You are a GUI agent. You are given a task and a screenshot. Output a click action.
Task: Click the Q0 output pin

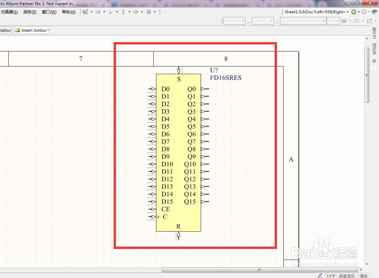pos(205,89)
